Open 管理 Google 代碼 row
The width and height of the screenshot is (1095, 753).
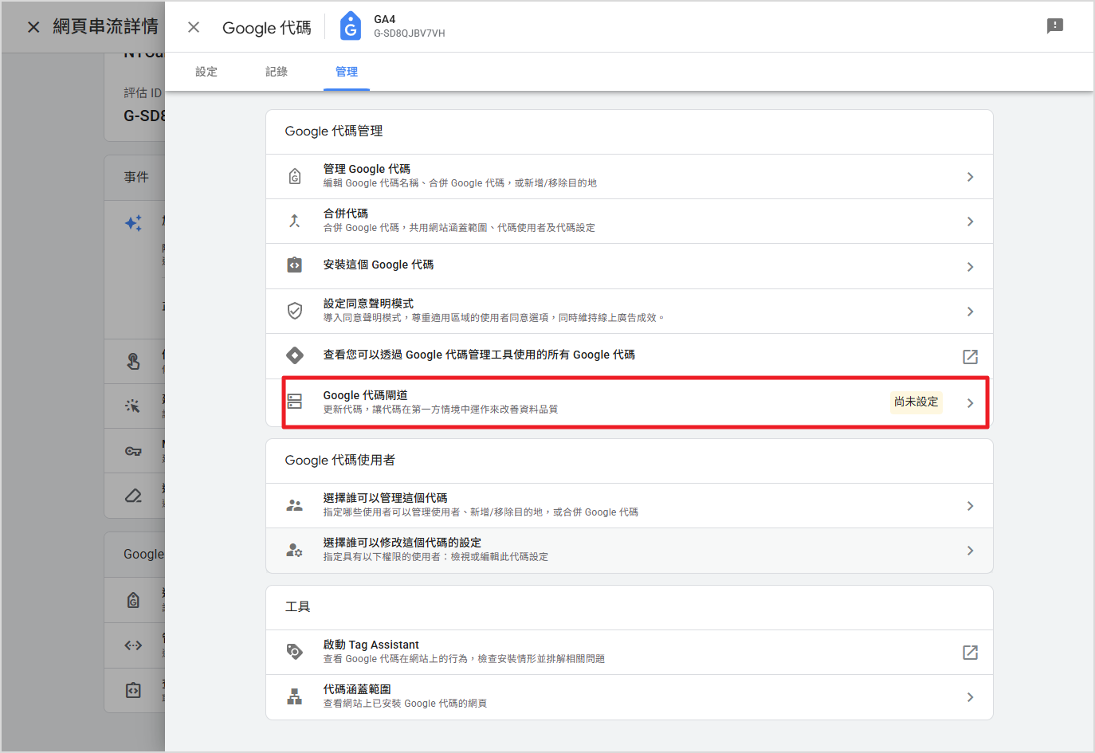[630, 177]
